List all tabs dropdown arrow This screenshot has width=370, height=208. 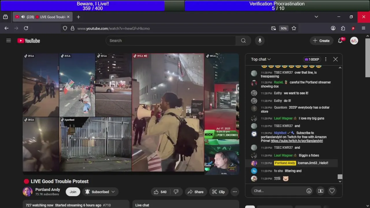tap(316, 17)
